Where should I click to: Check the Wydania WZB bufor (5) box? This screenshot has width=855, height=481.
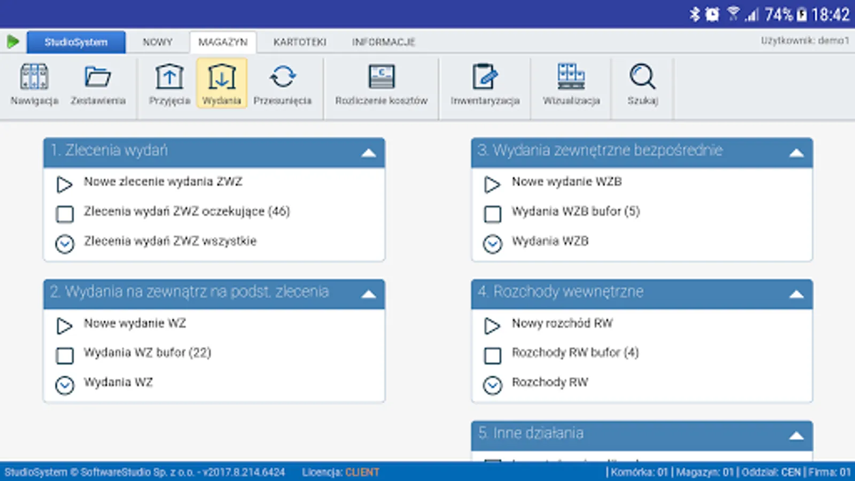tap(492, 214)
